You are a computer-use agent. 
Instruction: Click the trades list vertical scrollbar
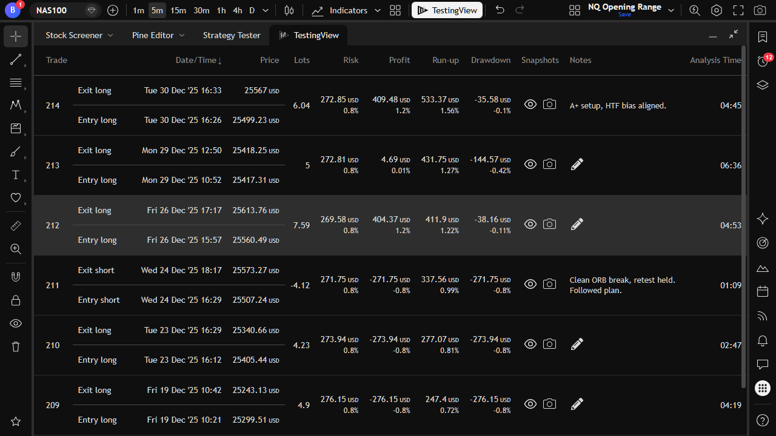(x=744, y=217)
